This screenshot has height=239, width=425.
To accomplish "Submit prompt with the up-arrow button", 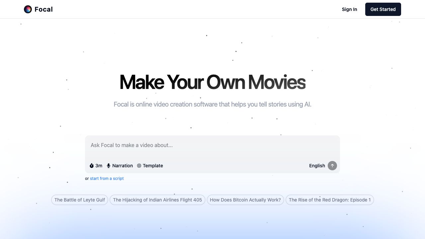I will (x=332, y=166).
